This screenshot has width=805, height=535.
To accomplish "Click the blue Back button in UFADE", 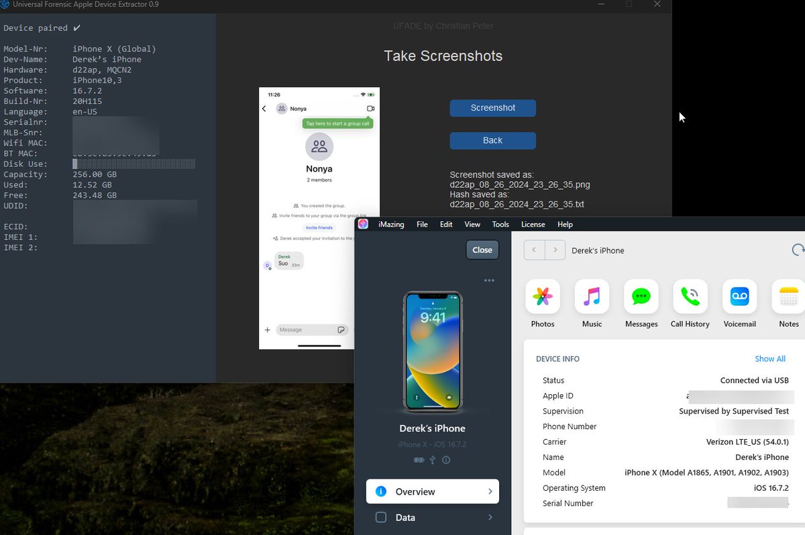I will pyautogui.click(x=492, y=140).
